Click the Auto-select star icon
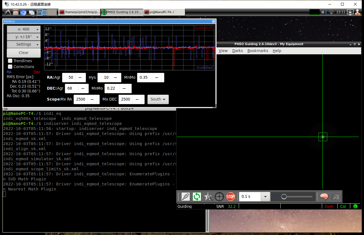364x235 pixels. (x=208, y=197)
